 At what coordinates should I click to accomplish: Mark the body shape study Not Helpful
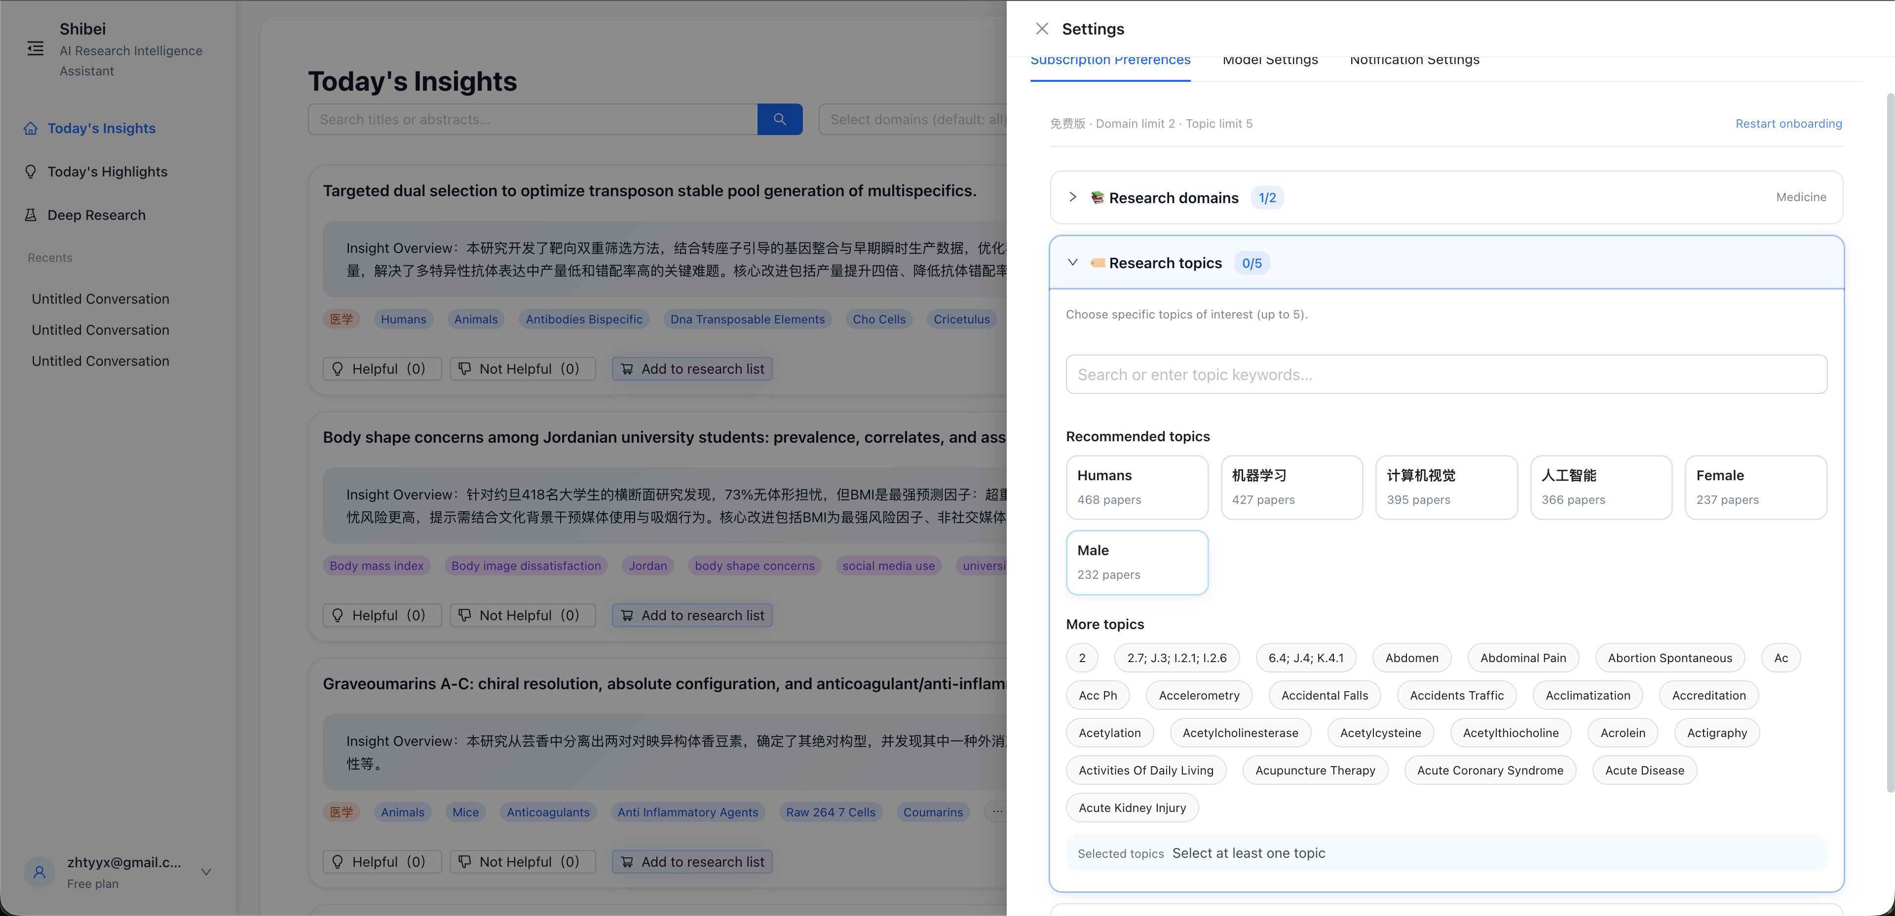coord(522,615)
